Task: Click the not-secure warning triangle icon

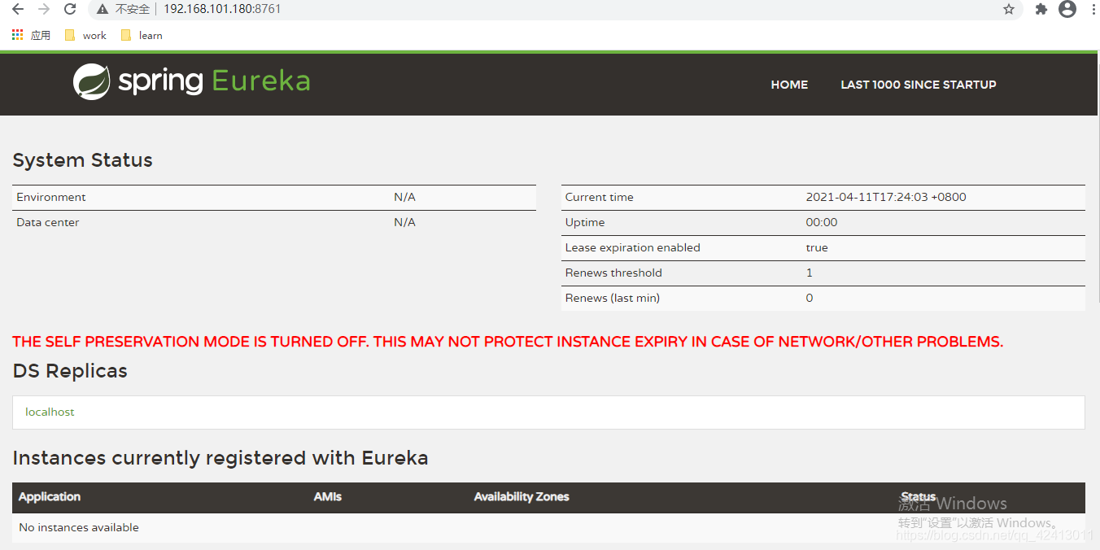Action: click(x=102, y=9)
